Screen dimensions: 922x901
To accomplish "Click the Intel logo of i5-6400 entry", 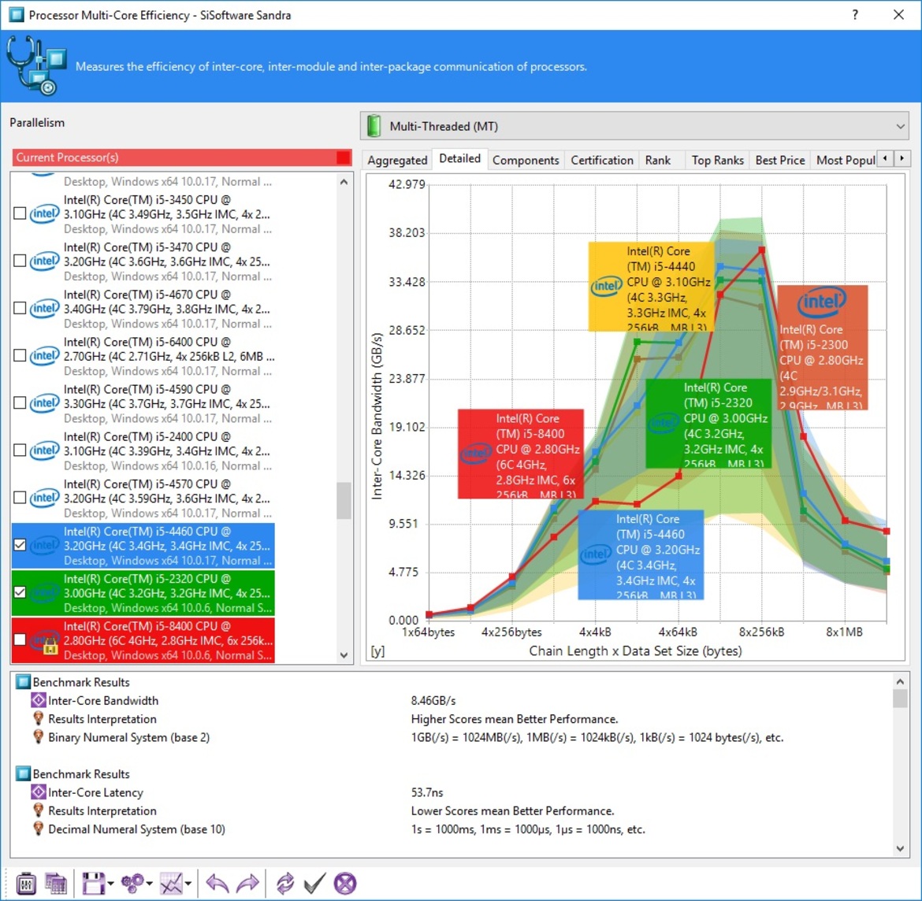I will point(45,355).
